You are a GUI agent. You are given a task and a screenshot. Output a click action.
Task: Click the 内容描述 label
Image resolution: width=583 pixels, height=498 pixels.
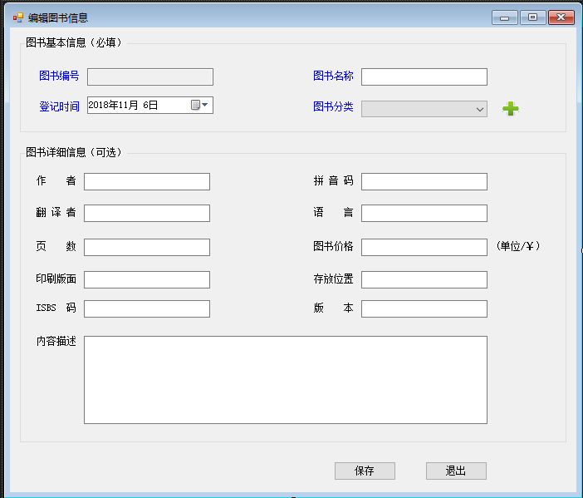(x=56, y=341)
